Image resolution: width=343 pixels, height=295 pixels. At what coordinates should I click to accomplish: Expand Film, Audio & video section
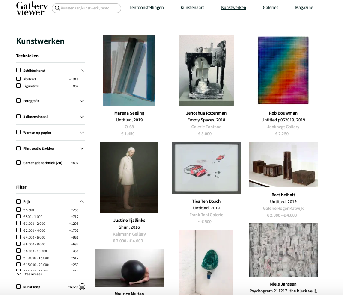(82, 148)
